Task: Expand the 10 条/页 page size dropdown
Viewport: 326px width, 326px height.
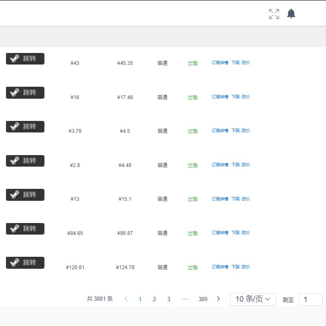Action: tap(253, 299)
